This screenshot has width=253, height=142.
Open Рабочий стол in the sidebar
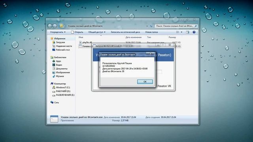(x=63, y=50)
